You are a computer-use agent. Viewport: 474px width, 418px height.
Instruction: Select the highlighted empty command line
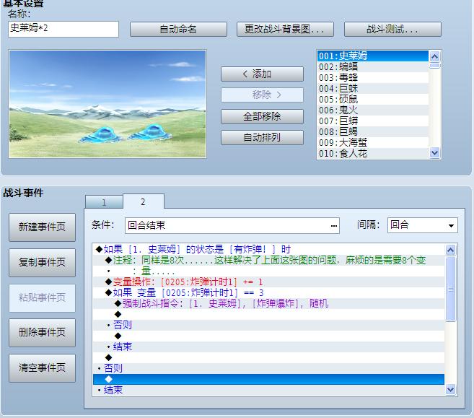(268, 379)
